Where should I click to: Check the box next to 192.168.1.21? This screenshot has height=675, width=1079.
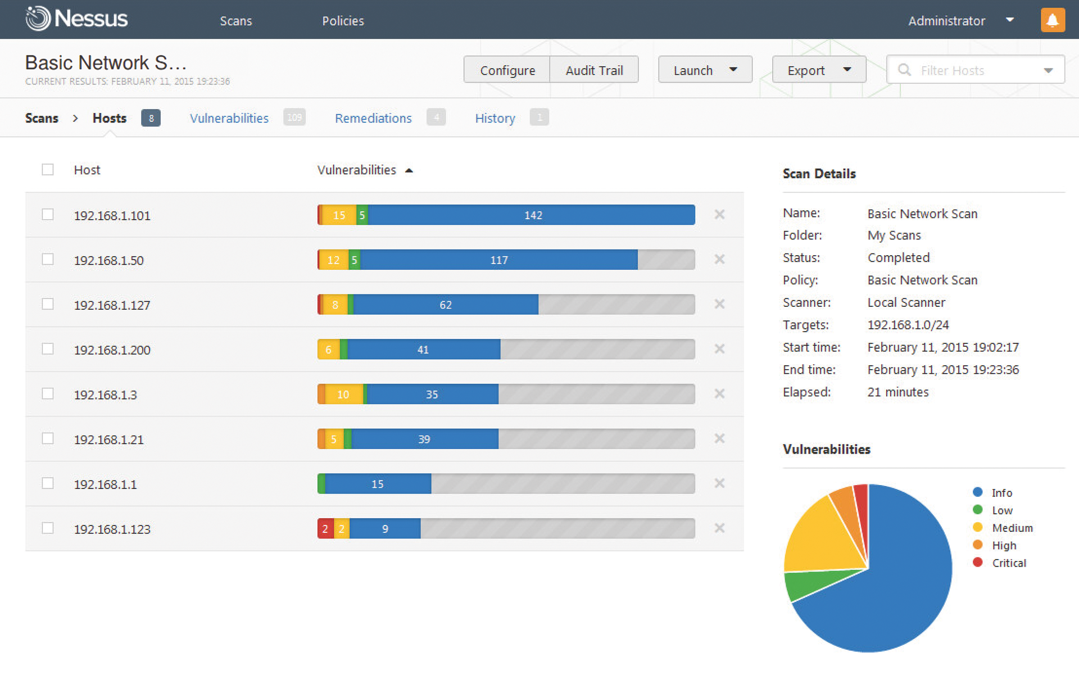[x=48, y=438]
